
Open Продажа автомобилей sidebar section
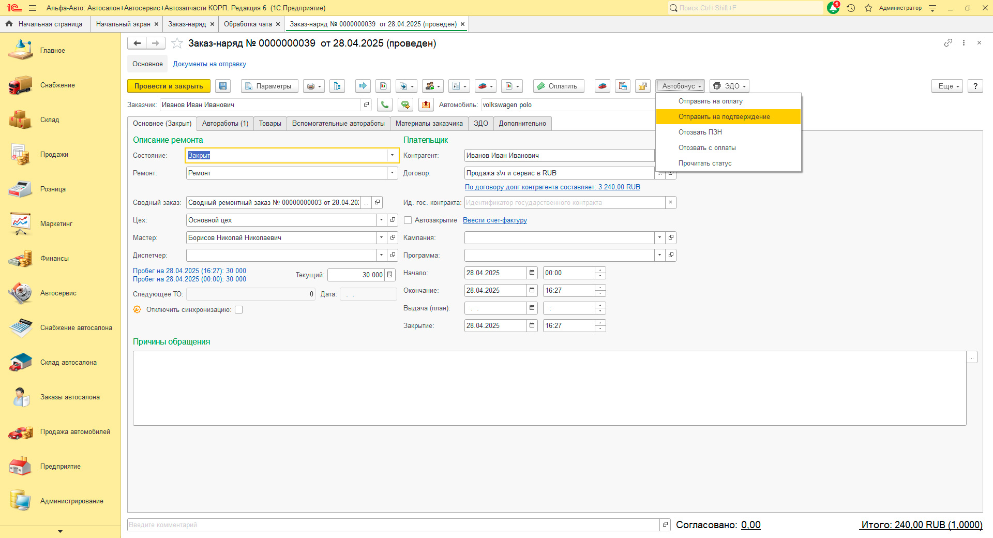pos(60,432)
